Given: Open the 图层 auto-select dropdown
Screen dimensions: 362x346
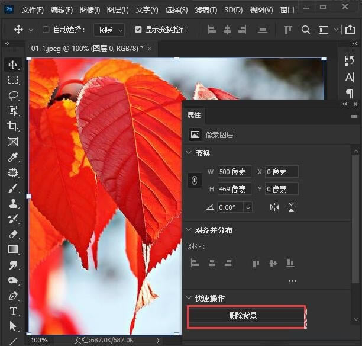Looking at the screenshot, I should pos(109,30).
